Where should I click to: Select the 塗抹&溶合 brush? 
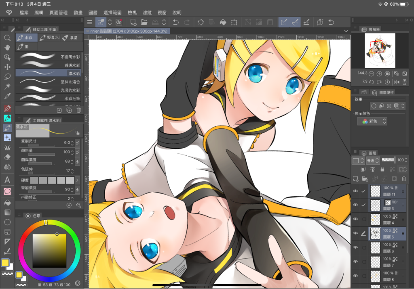point(49,81)
